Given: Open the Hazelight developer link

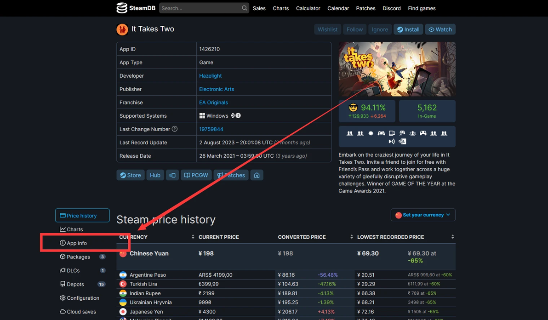Looking at the screenshot, I should click(211, 76).
